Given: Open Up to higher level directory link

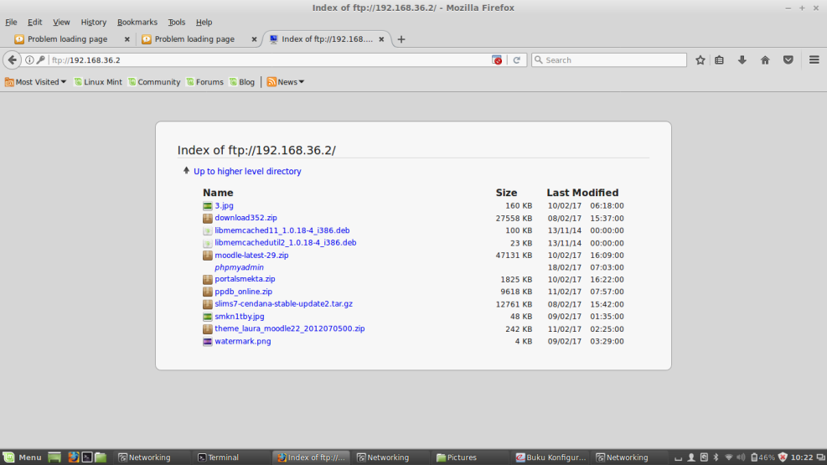Looking at the screenshot, I should point(247,172).
